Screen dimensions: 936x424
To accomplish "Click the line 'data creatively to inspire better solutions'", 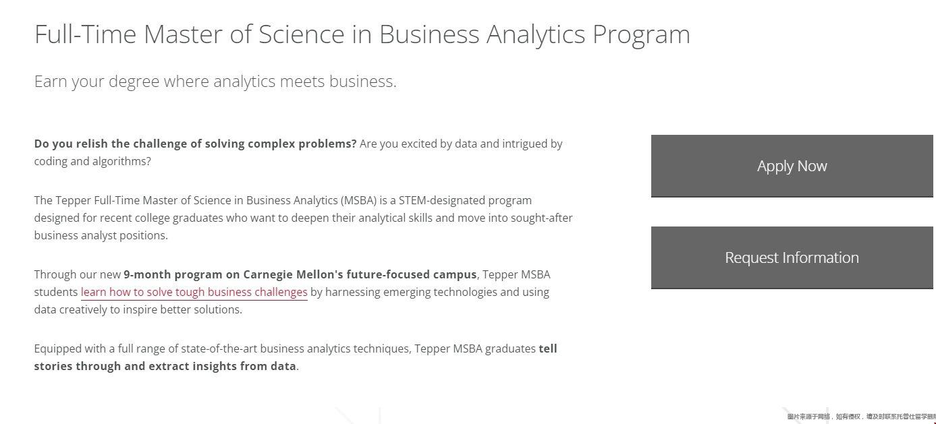I will click(138, 309).
